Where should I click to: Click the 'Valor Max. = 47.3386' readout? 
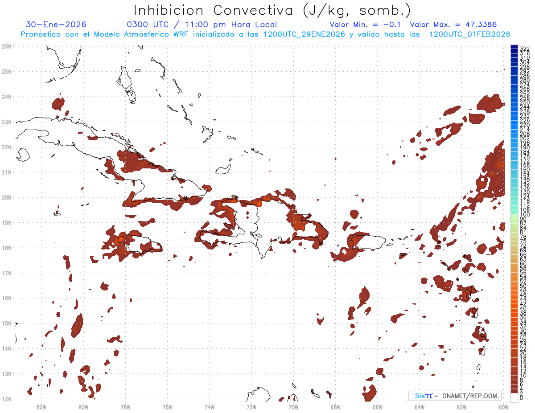click(453, 25)
